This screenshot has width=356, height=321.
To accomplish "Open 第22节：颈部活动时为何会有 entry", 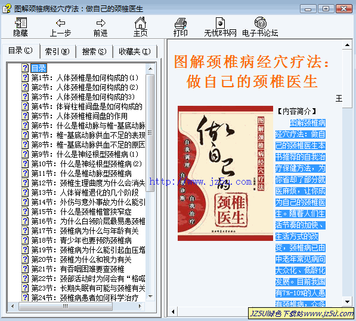I will [88, 279].
